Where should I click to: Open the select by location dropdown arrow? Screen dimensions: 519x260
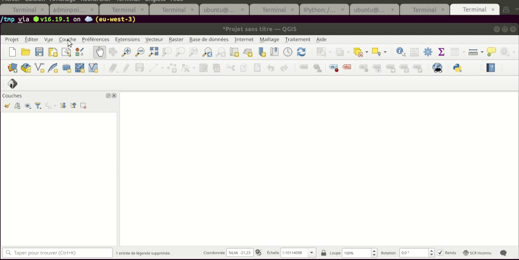385,52
